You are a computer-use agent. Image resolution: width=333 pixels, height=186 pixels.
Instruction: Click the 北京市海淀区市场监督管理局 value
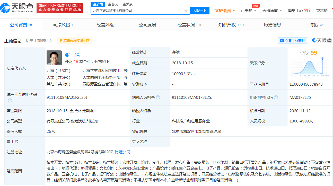[196, 131]
